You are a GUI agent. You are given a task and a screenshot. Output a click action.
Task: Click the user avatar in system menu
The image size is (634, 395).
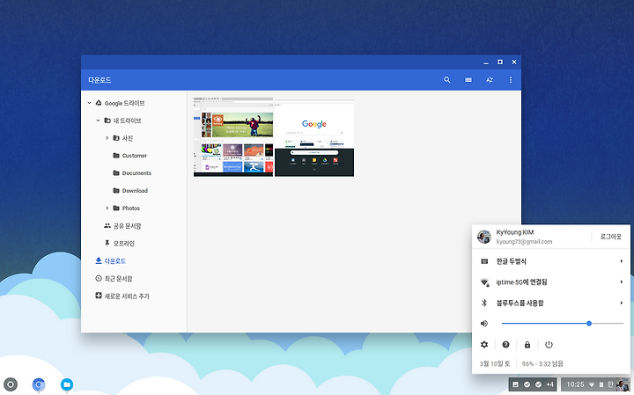[x=484, y=237]
